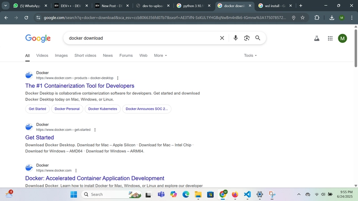The width and height of the screenshot is (358, 201).
Task: Open Firefox from the taskbar
Action: [x=235, y=194]
